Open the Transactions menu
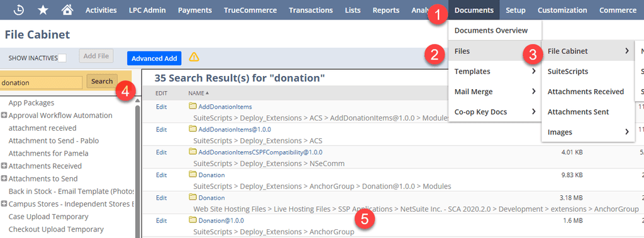 click(x=311, y=10)
